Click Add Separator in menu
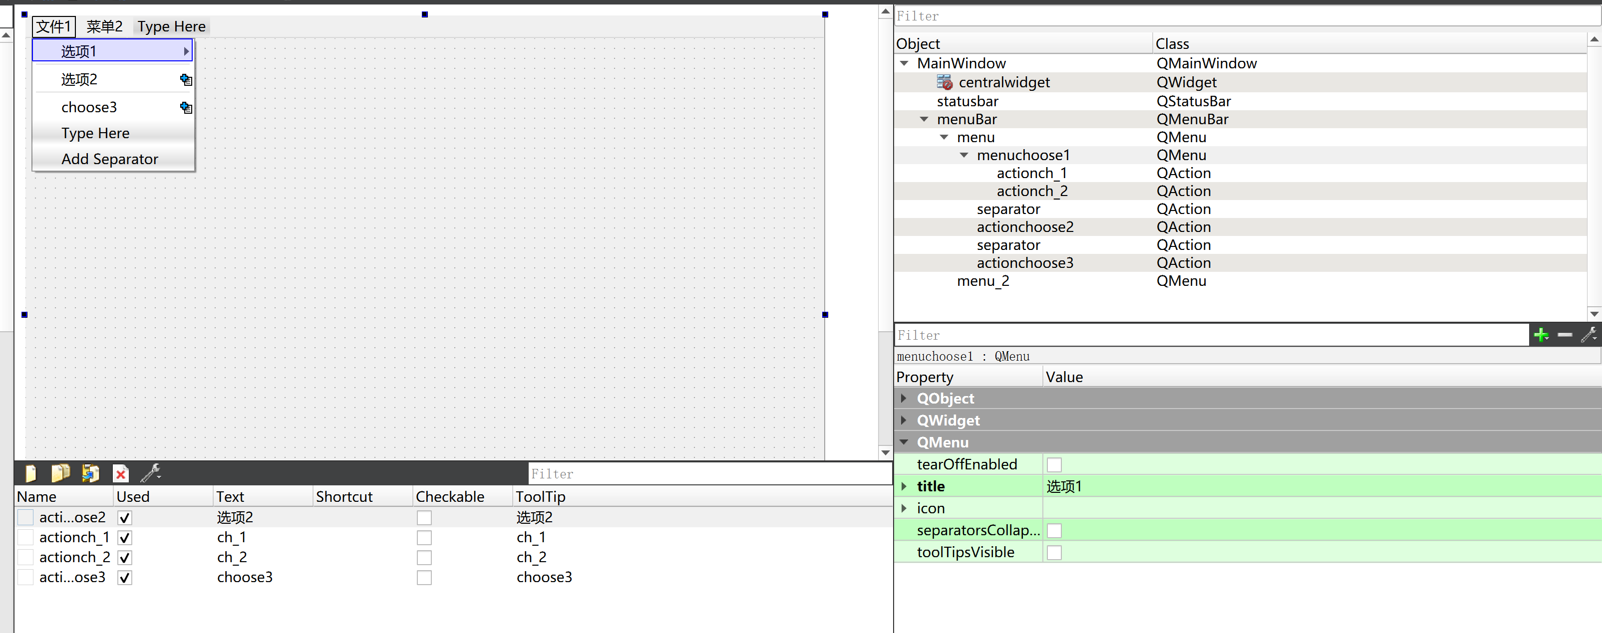The height and width of the screenshot is (633, 1602). point(109,159)
